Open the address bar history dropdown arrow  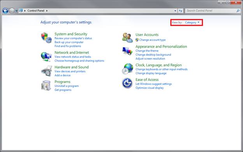pyautogui.click(x=175, y=11)
